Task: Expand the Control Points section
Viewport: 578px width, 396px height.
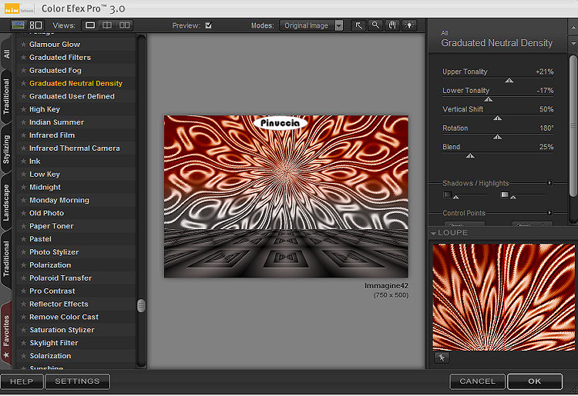Action: 549,213
